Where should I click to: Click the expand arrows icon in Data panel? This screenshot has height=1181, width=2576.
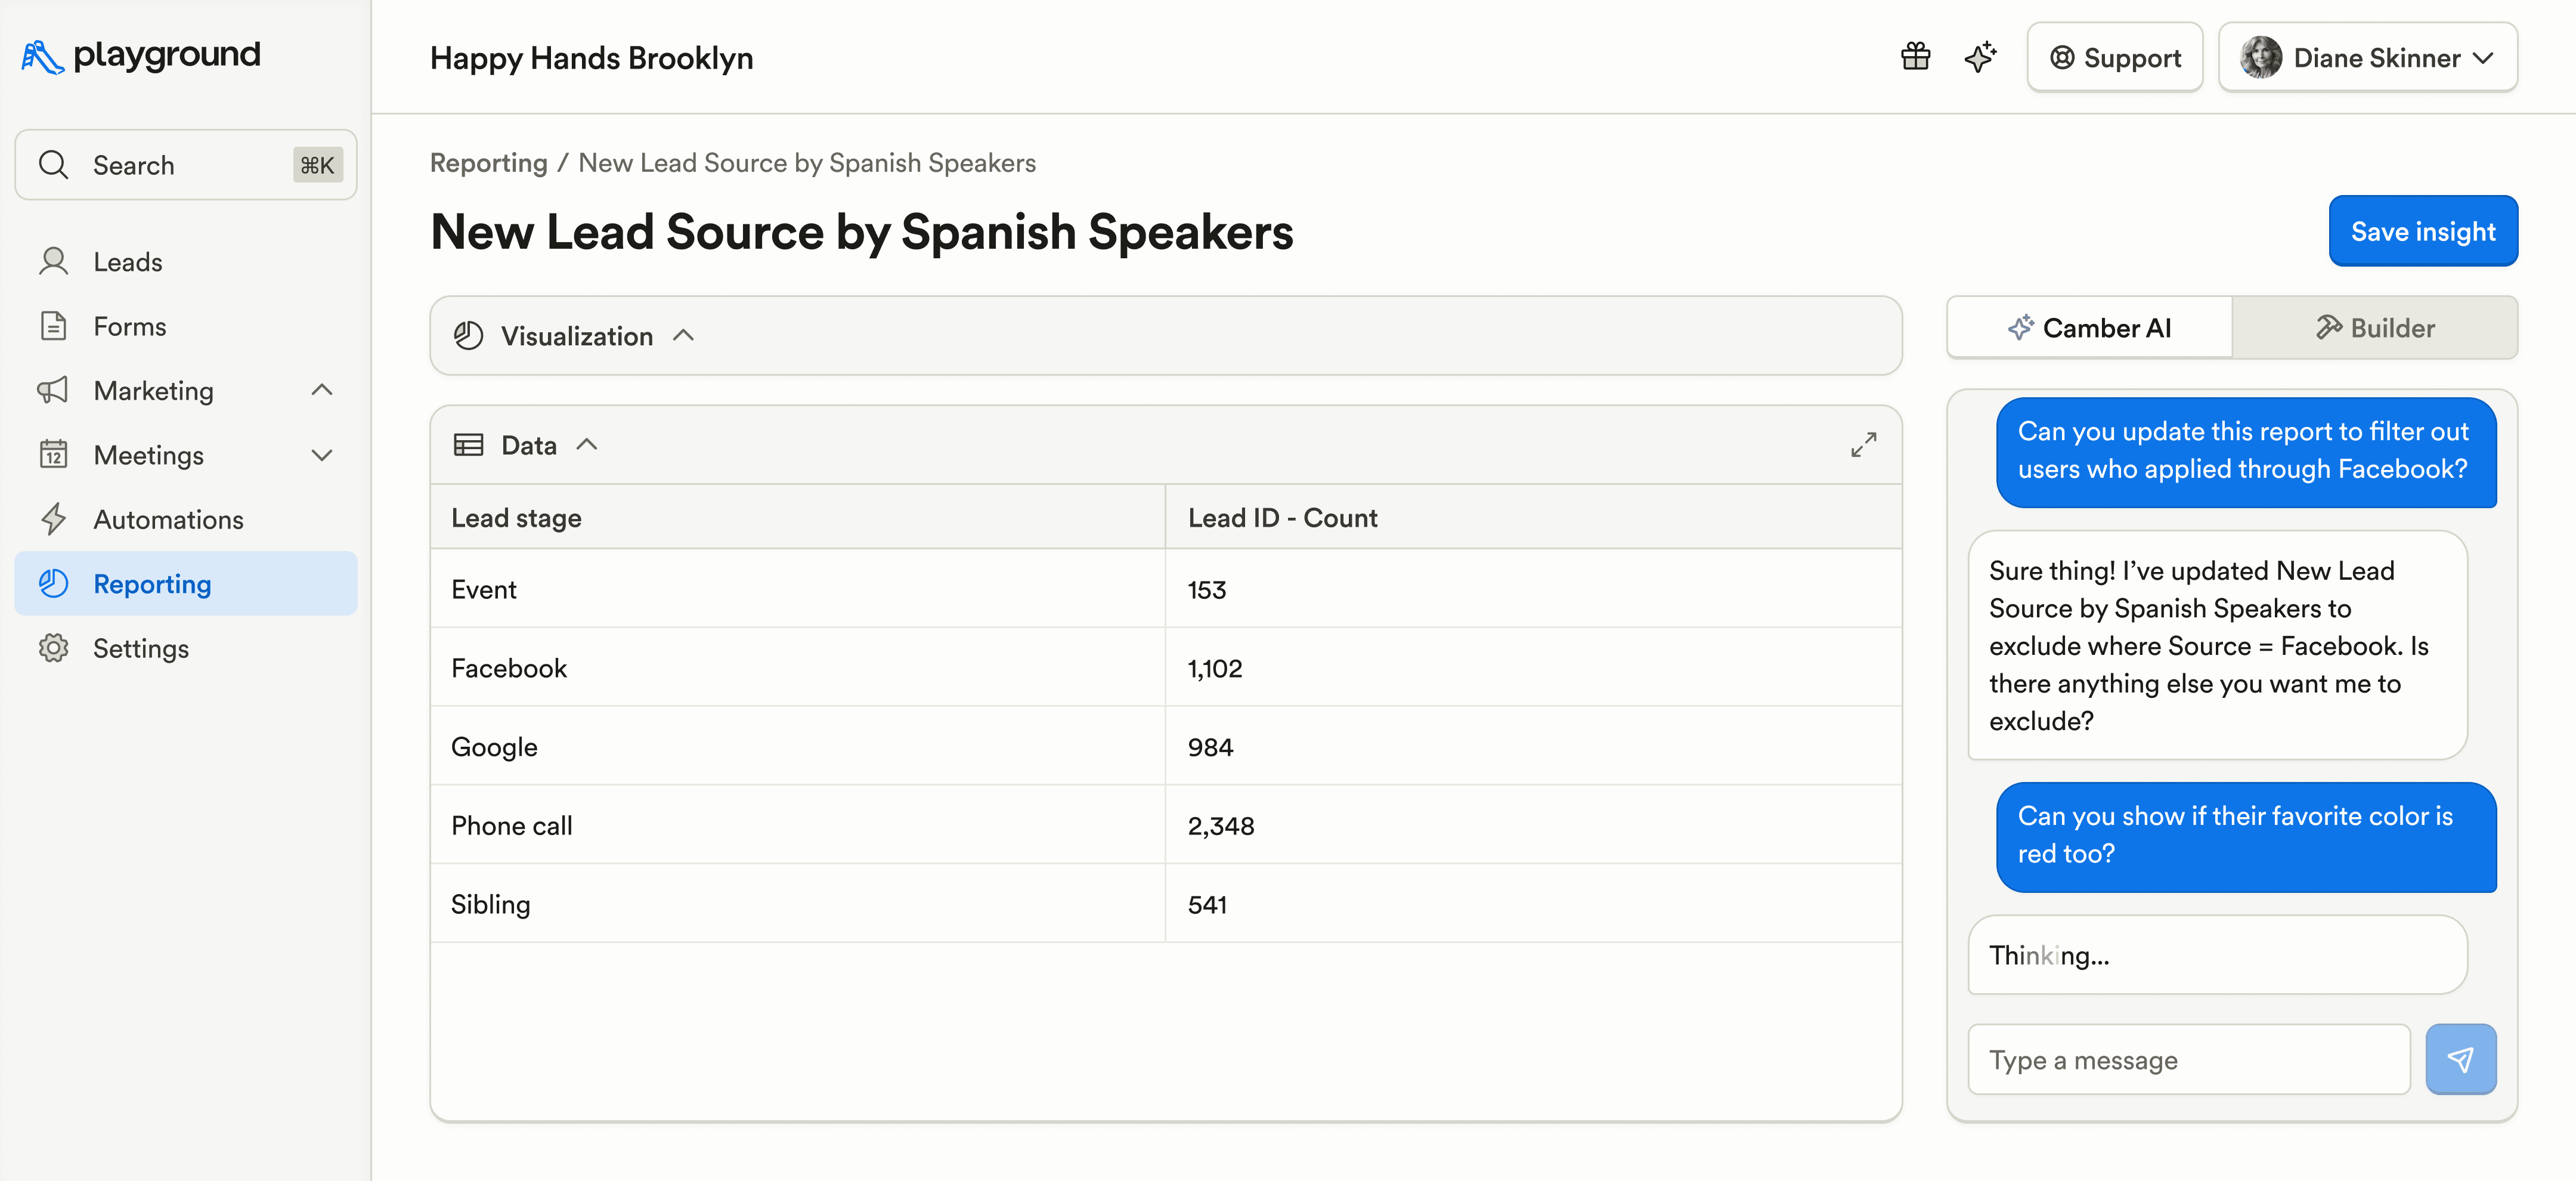point(1863,445)
